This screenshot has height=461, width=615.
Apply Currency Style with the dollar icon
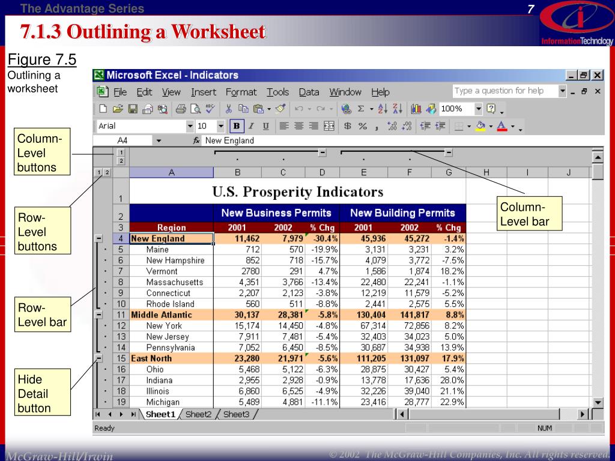point(347,126)
